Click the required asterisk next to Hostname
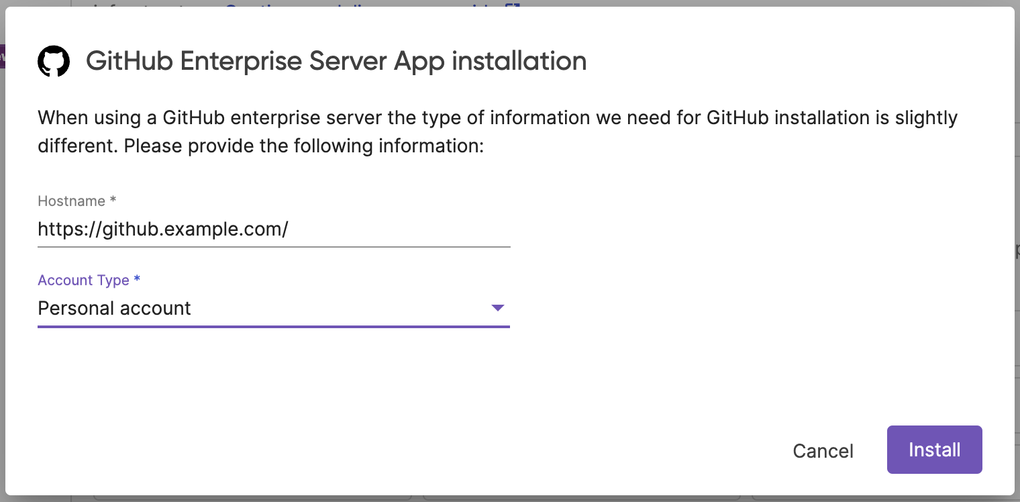1020x502 pixels. 111,199
